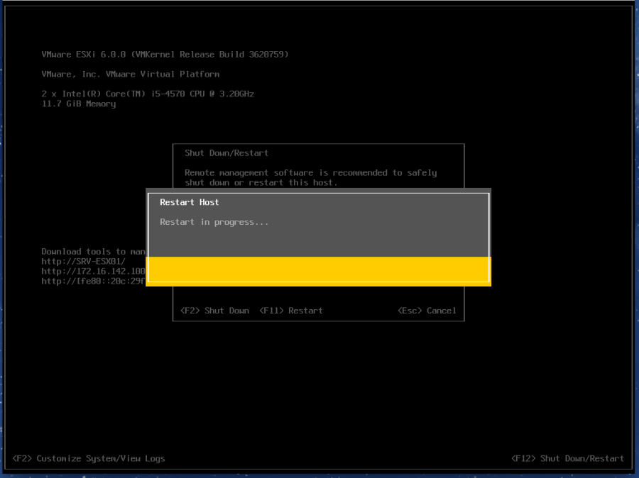
Task: Select the Esc Cancel option
Action: (x=426, y=311)
